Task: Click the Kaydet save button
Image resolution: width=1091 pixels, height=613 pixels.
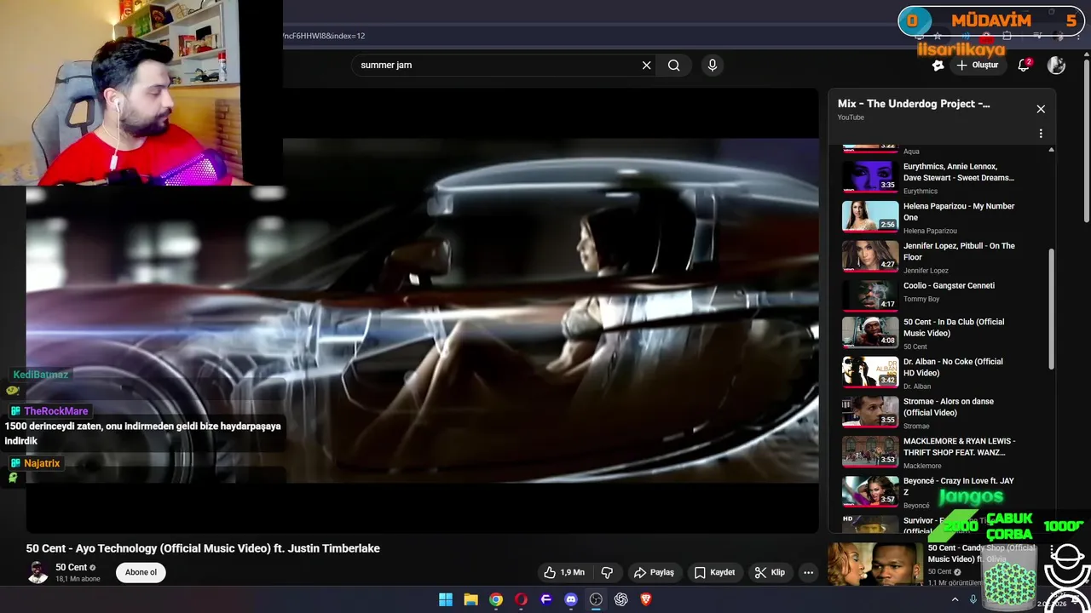Action: point(714,573)
